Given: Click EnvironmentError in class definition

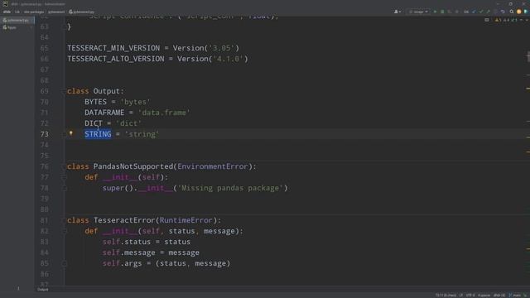Looking at the screenshot, I should click(213, 166).
